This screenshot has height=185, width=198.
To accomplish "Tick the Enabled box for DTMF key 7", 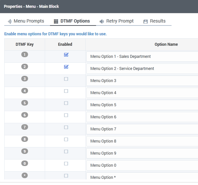I will [66, 127].
